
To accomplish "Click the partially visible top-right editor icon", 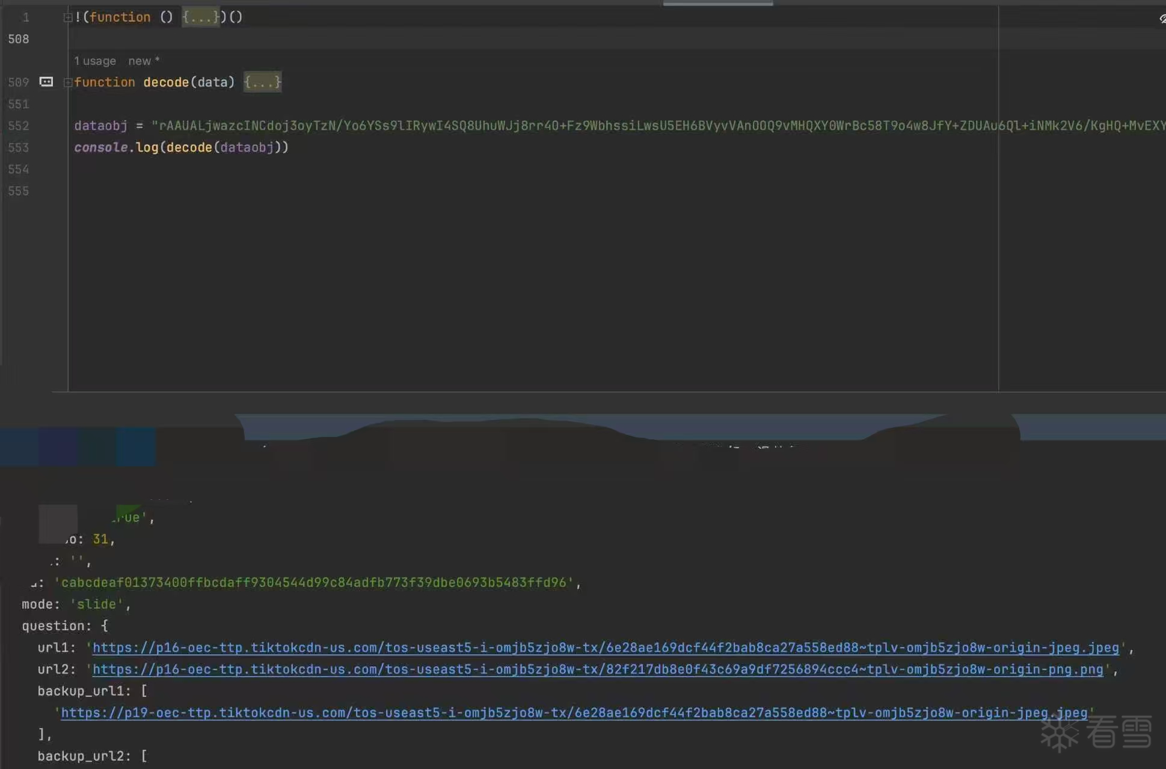I will click(1162, 19).
